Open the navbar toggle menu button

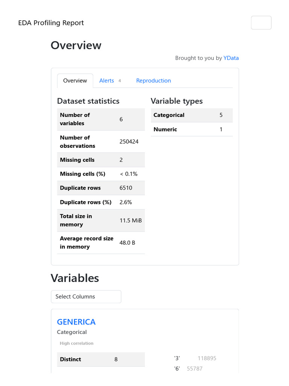[x=261, y=23]
